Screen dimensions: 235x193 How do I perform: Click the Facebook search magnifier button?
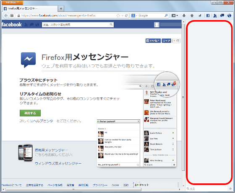point(111,25)
